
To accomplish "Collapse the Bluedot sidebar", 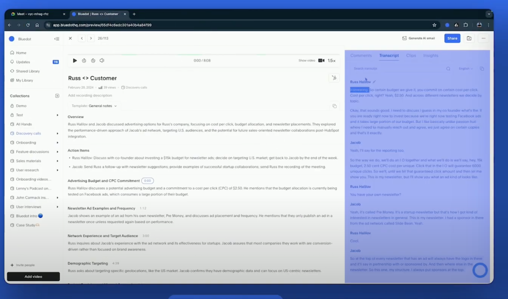I will 57,39.
